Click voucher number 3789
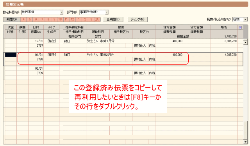The image size is (250, 146). click(40, 73)
